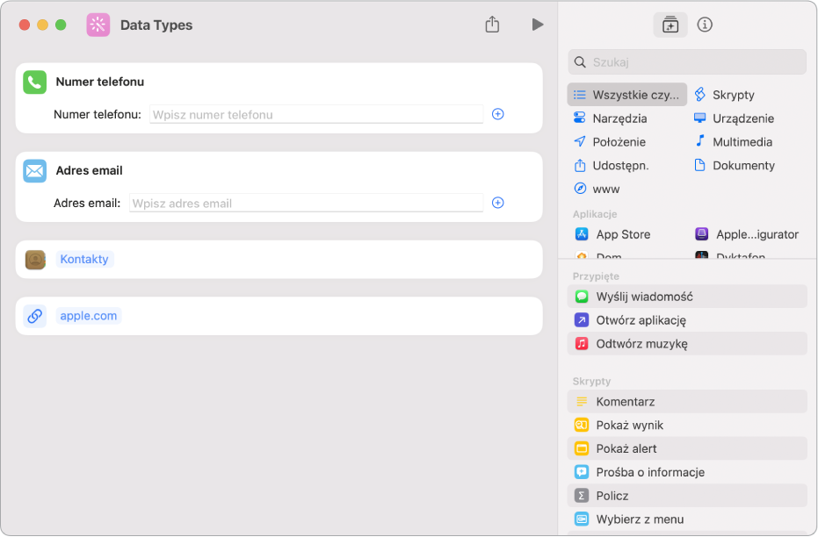The height and width of the screenshot is (537, 818).
Task: Open the action library panel icon
Action: (x=670, y=25)
